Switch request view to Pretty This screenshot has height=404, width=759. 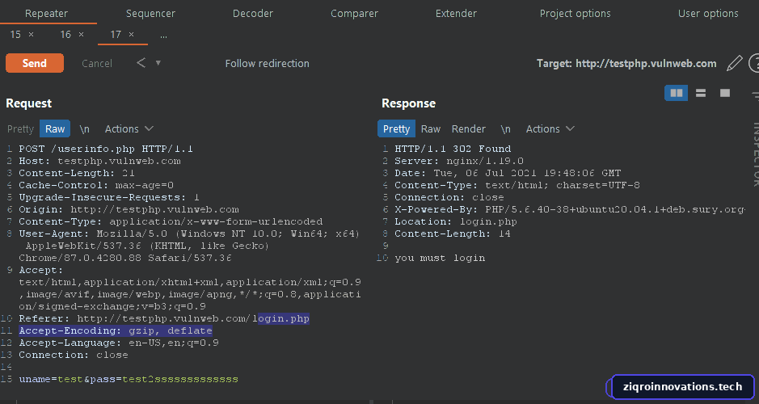pos(20,128)
